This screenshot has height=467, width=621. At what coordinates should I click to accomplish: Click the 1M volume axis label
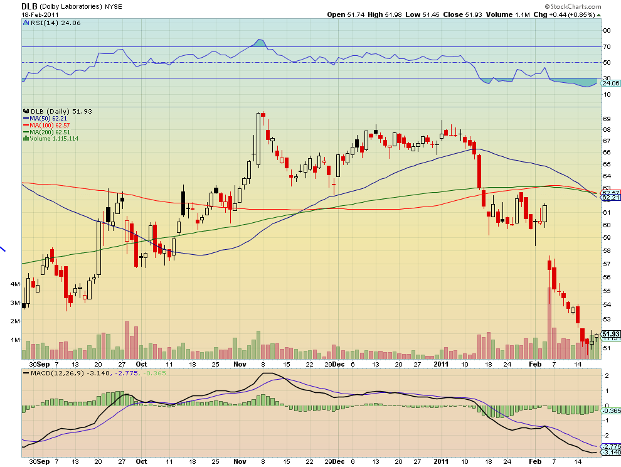pyautogui.click(x=16, y=340)
